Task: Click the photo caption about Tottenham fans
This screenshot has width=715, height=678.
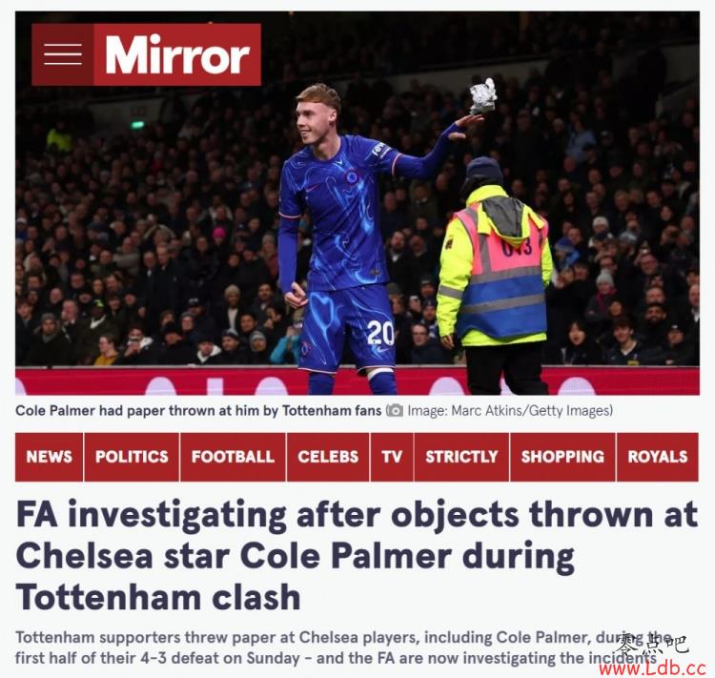Action: click(198, 411)
